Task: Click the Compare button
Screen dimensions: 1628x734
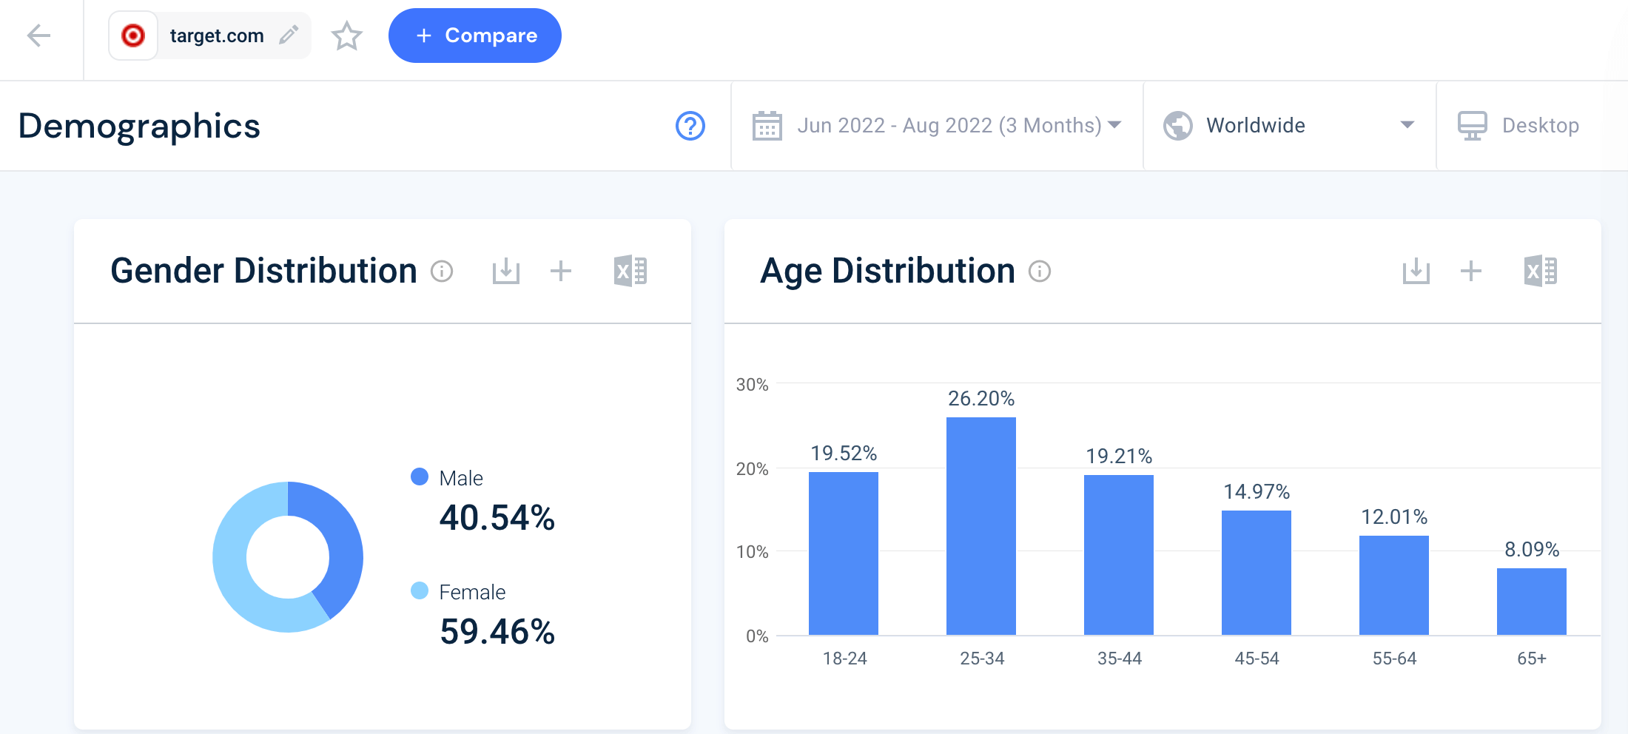Action: tap(475, 36)
